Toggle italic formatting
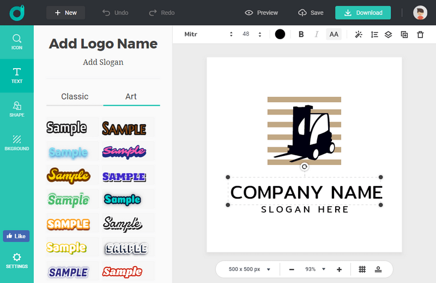 pyautogui.click(x=316, y=34)
